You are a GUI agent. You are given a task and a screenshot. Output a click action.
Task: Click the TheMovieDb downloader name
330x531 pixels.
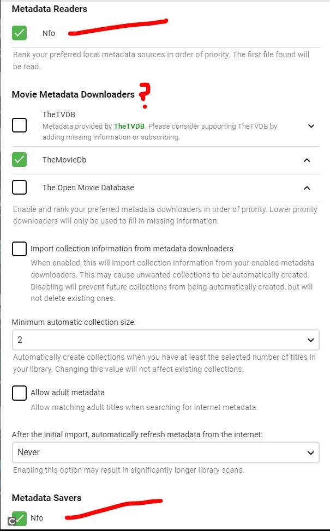click(64, 160)
